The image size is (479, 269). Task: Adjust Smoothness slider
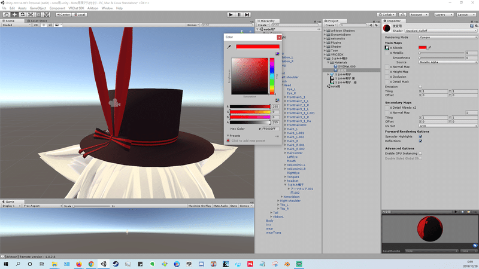click(442, 58)
